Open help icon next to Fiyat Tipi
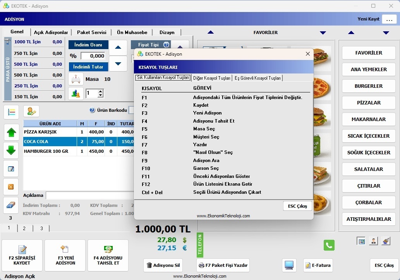Image resolution: width=400 pixels, height=280 pixels. 167,45
